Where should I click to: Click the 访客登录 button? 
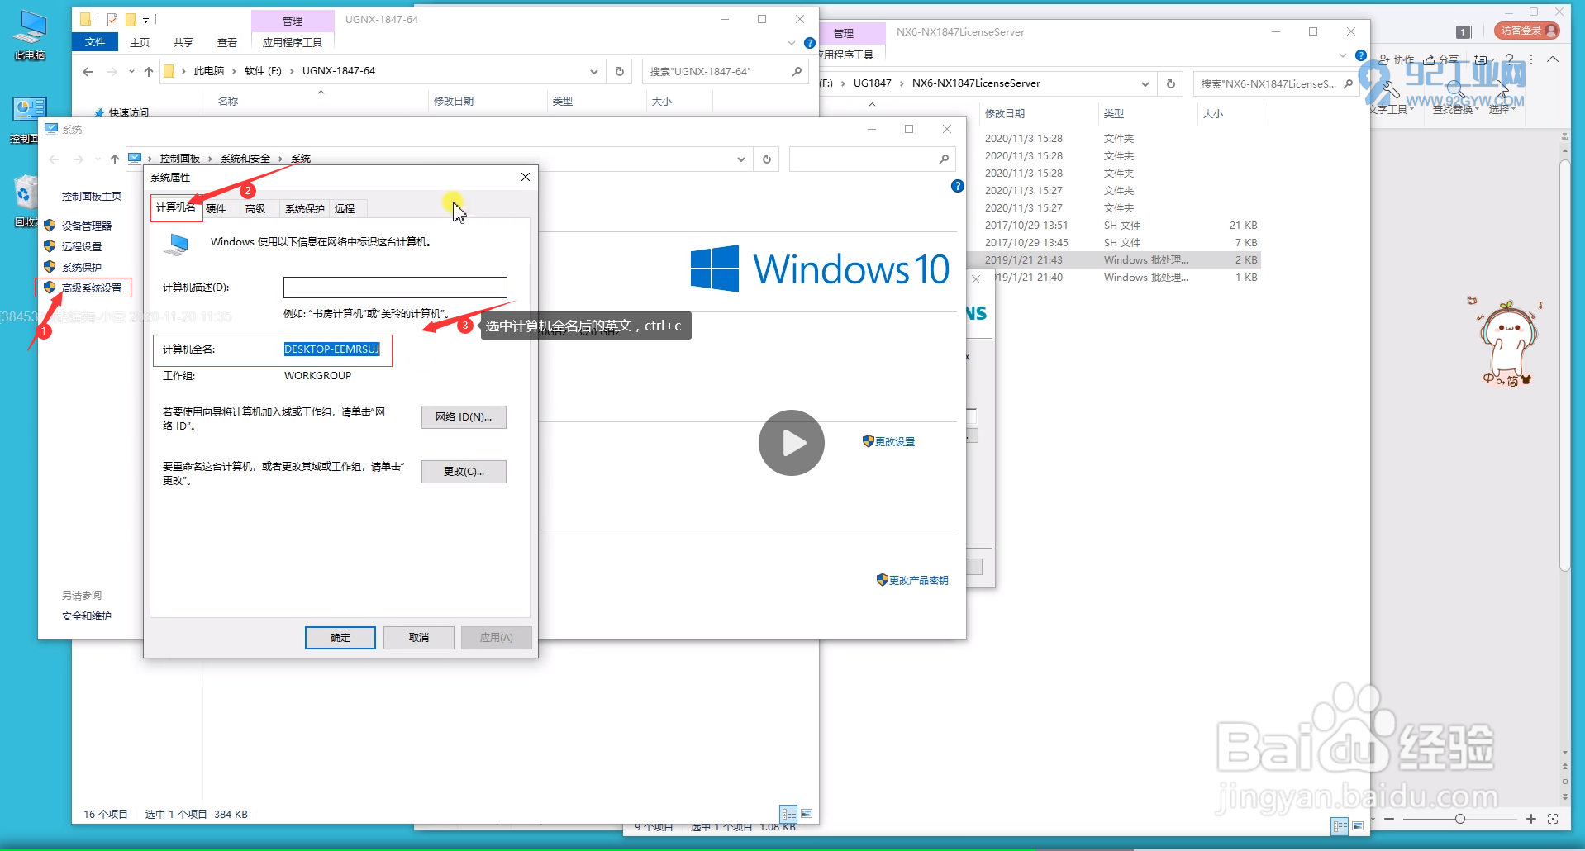coord(1526,31)
